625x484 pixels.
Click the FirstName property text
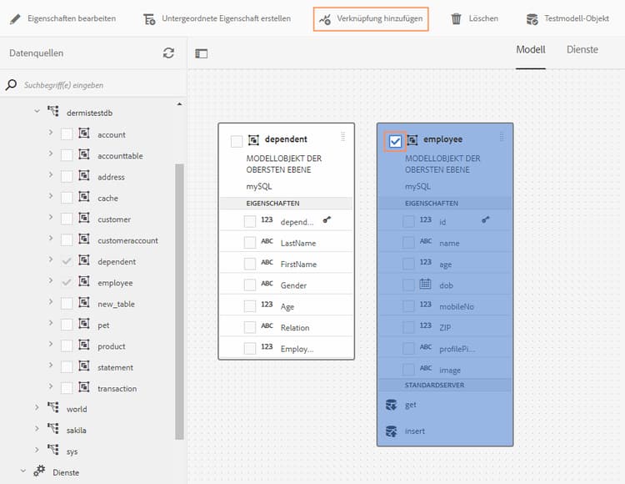298,265
